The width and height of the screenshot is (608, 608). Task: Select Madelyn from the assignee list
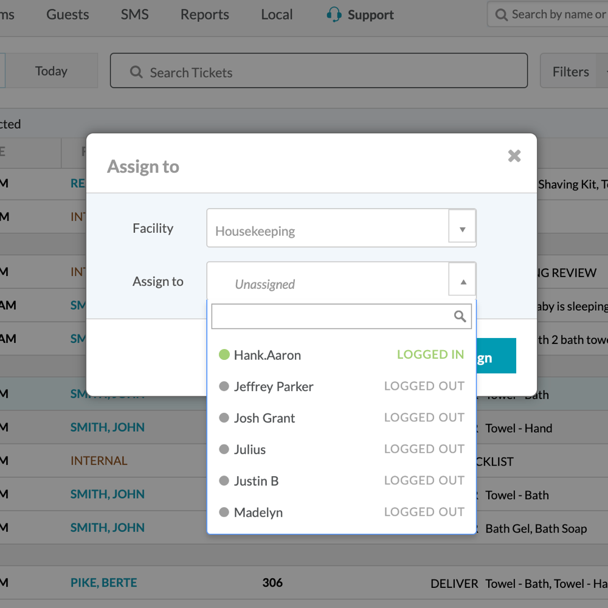[x=258, y=513]
